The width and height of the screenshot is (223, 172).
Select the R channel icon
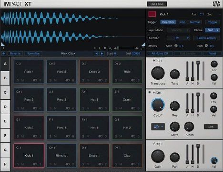click(x=105, y=48)
